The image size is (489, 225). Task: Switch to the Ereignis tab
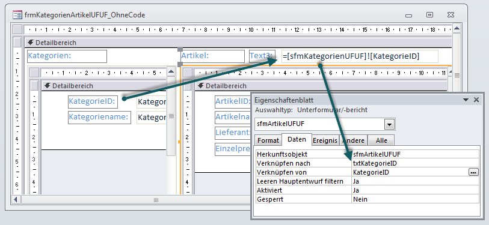click(325, 140)
